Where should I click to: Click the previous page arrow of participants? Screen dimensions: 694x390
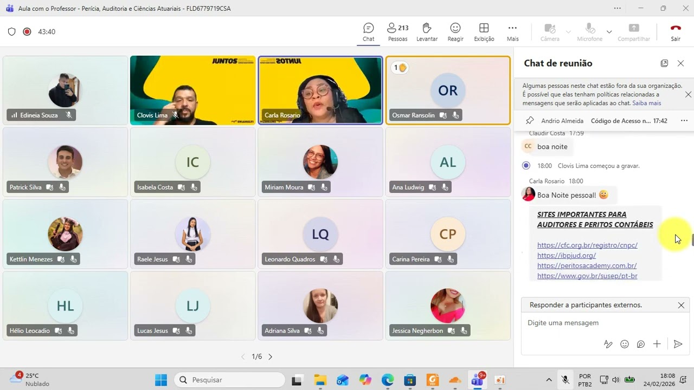(243, 356)
